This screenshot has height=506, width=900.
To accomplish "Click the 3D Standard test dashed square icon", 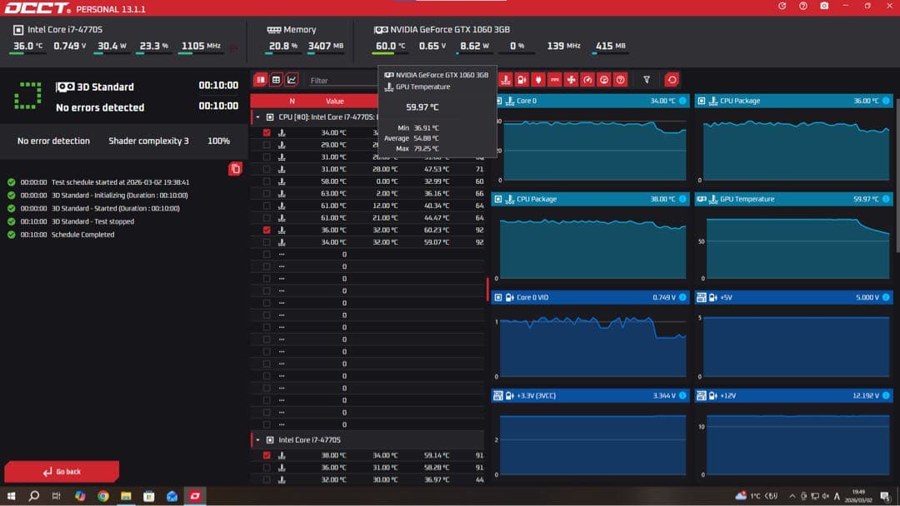I will click(27, 96).
